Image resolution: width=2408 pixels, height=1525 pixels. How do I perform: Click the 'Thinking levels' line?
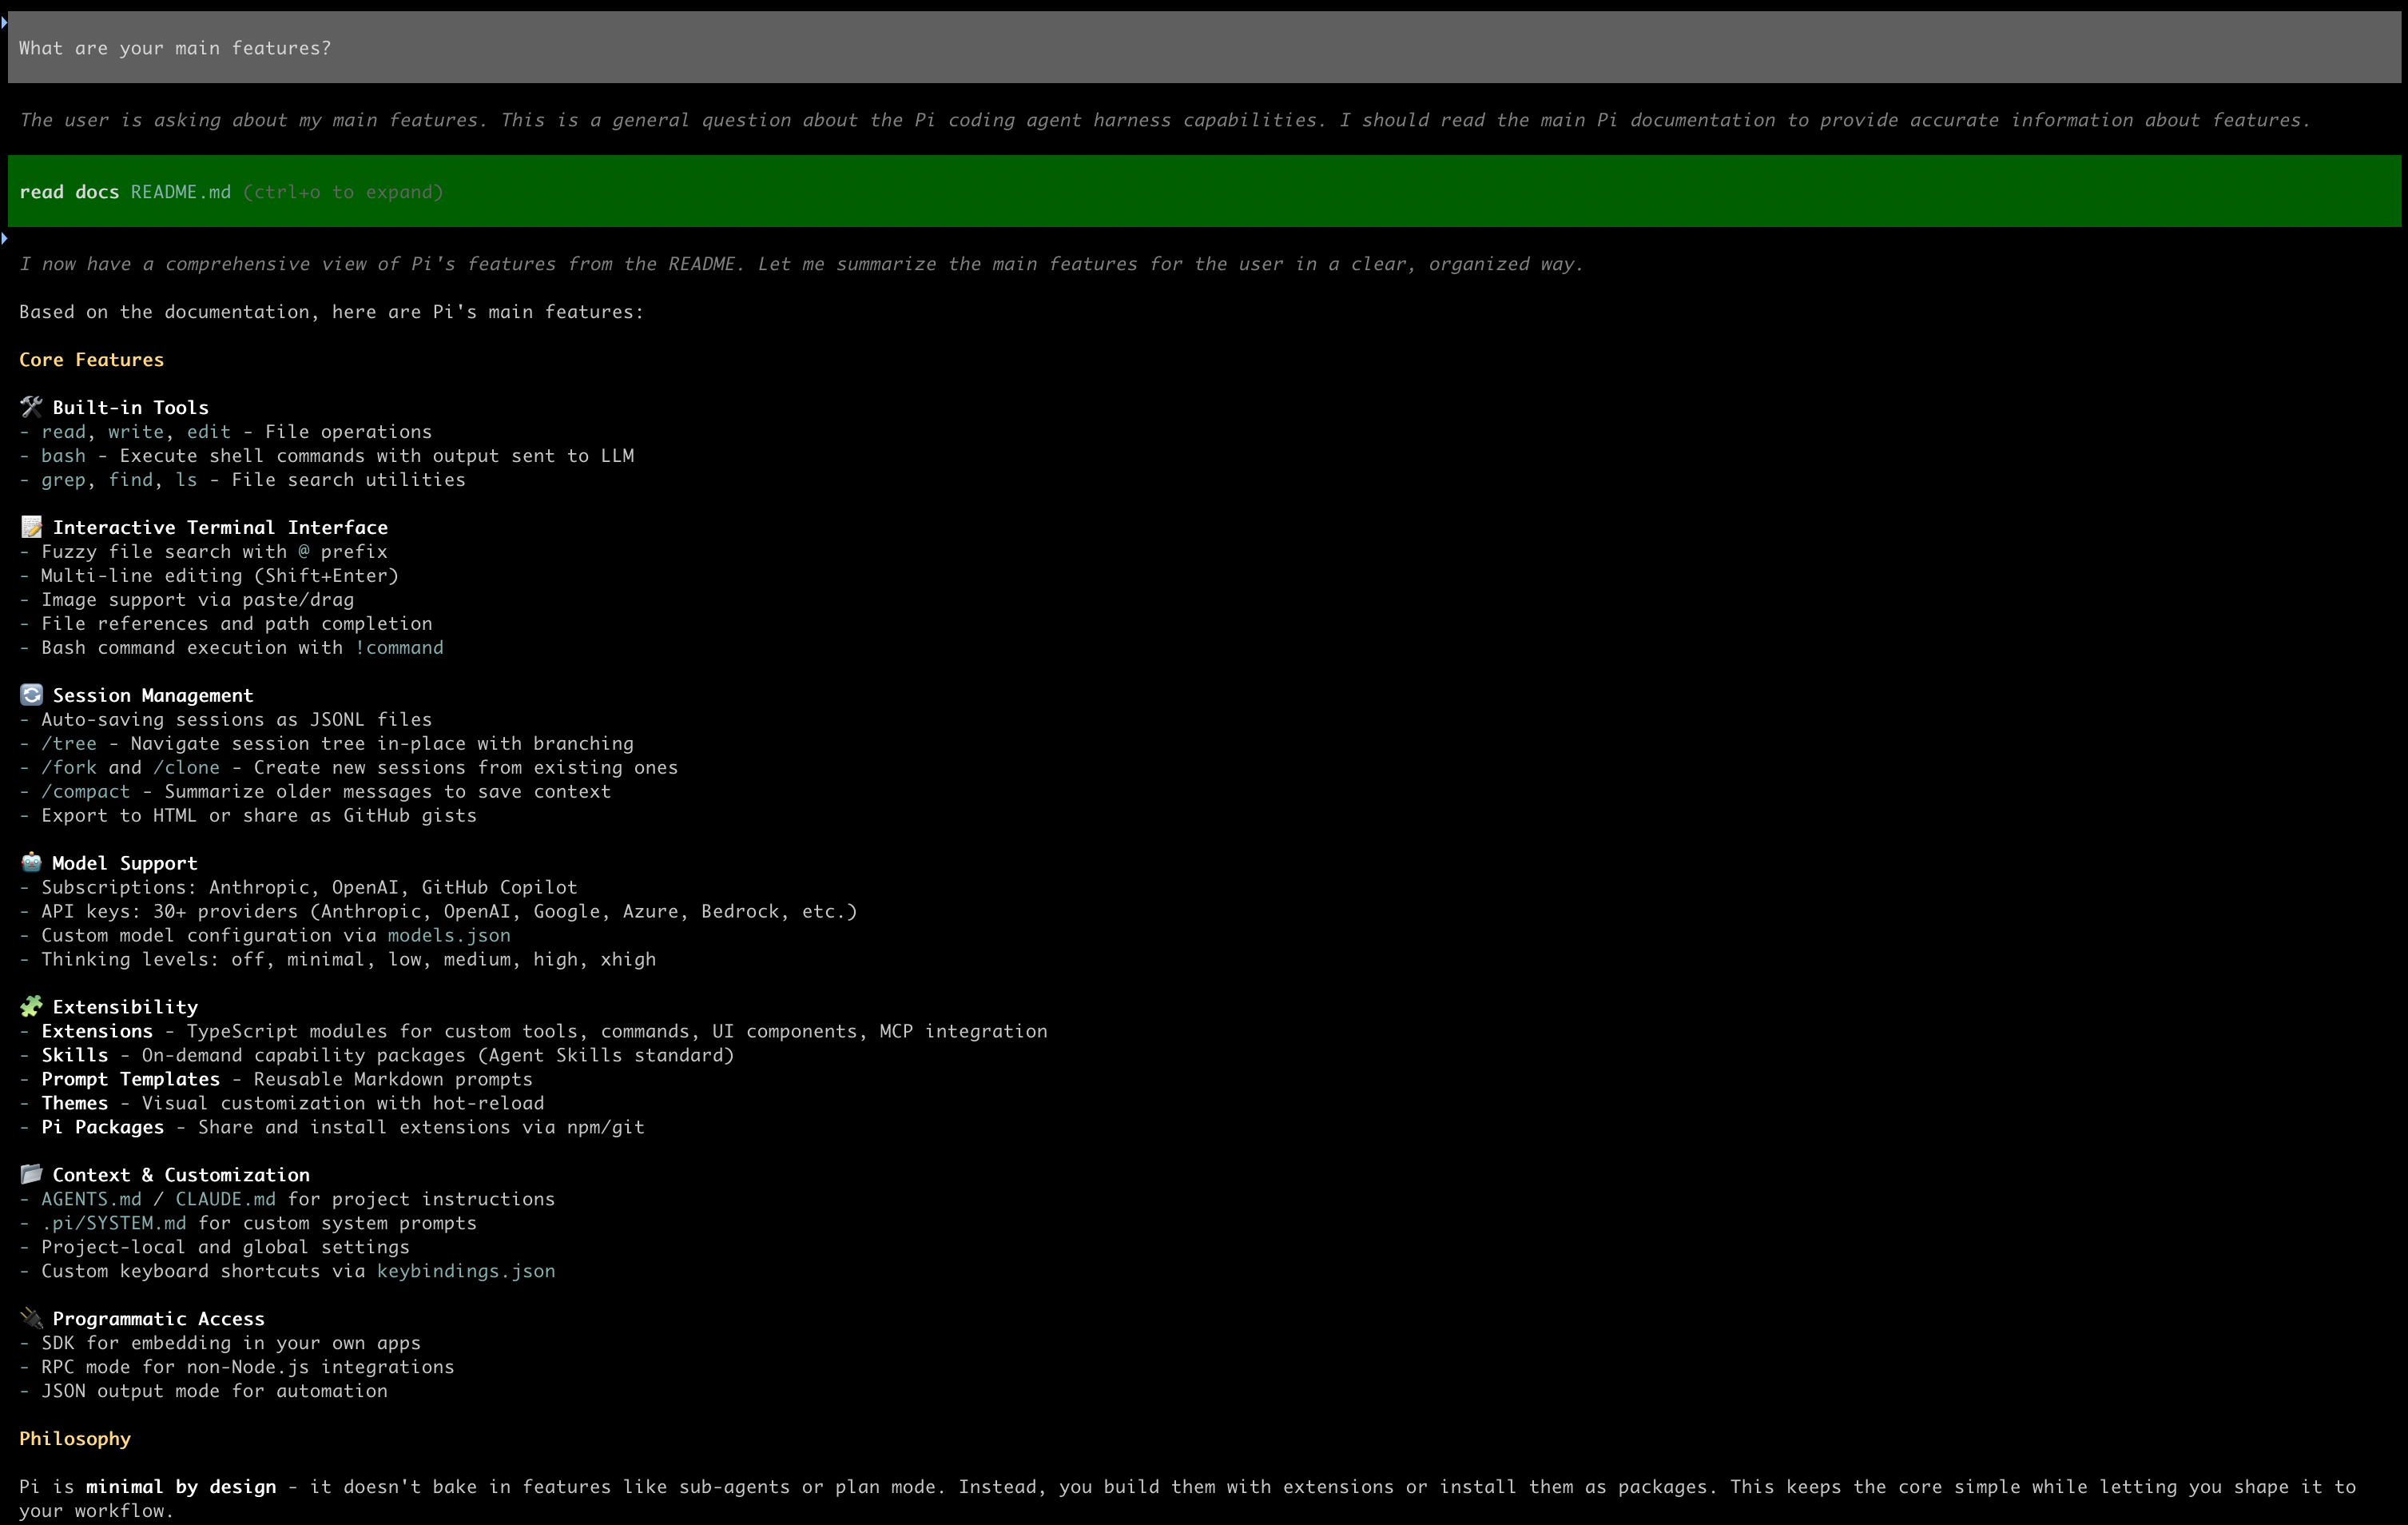click(349, 958)
